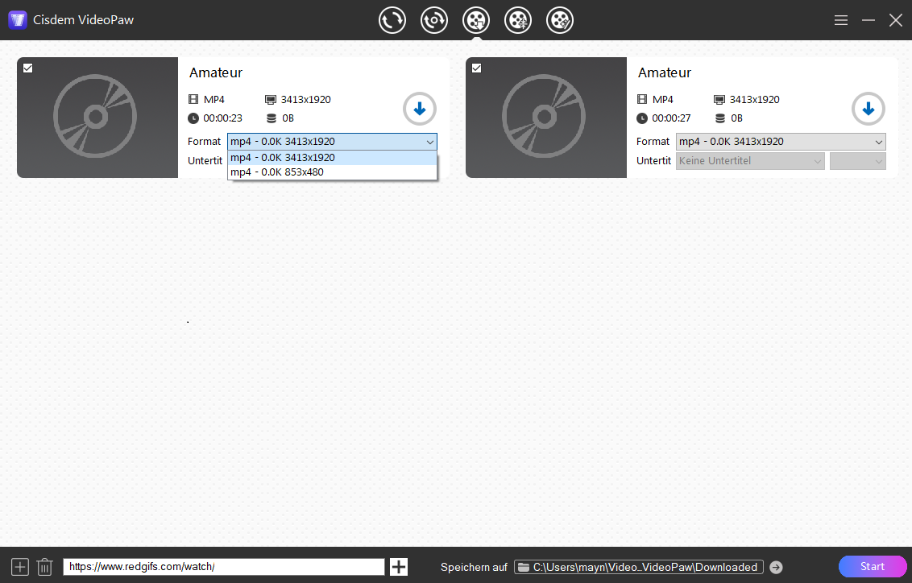This screenshot has height=583, width=912.
Task: Click the Cisdem VideoPaw logo icon
Action: coord(18,20)
